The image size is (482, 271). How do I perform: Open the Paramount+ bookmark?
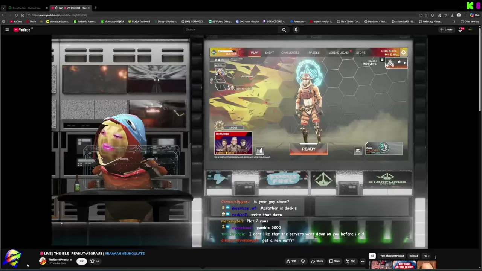[297, 21]
